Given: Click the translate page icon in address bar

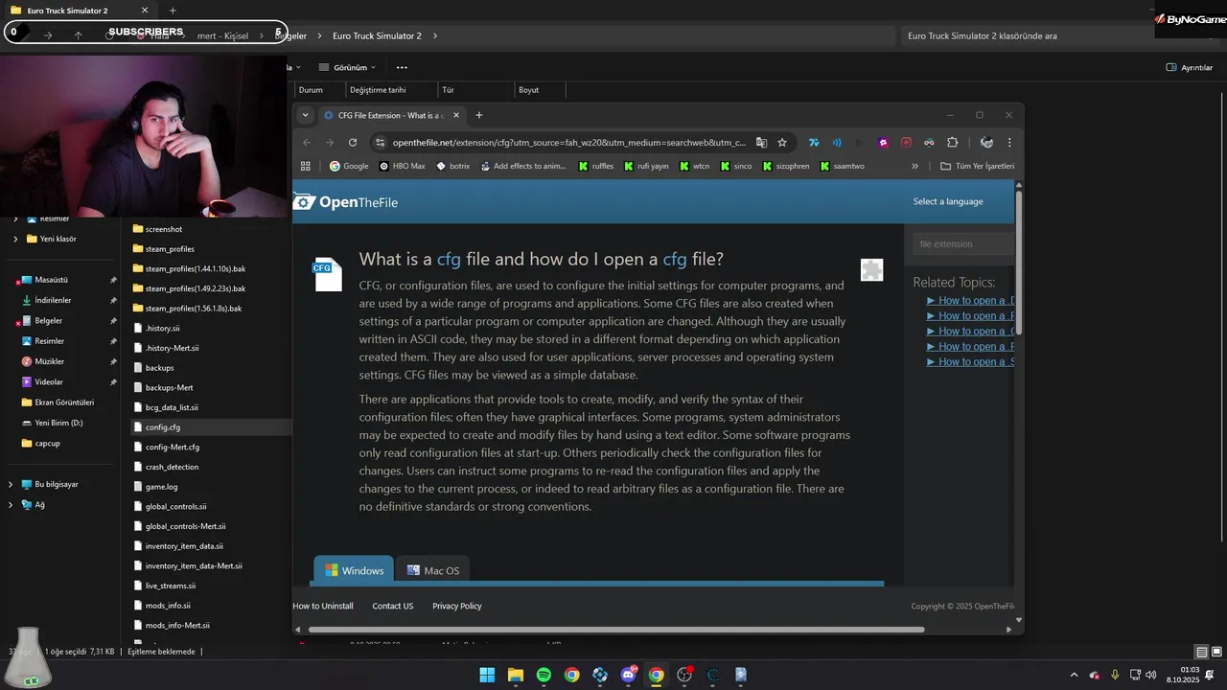Looking at the screenshot, I should (761, 143).
